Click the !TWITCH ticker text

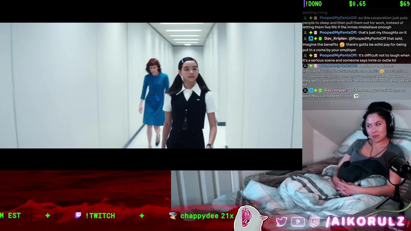pos(100,216)
